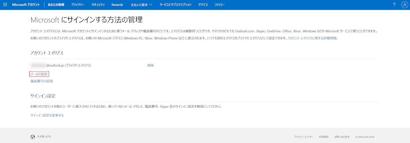This screenshot has height=143, width=410.
Task: Click the globe language icon in footer
Action: pos(33,137)
